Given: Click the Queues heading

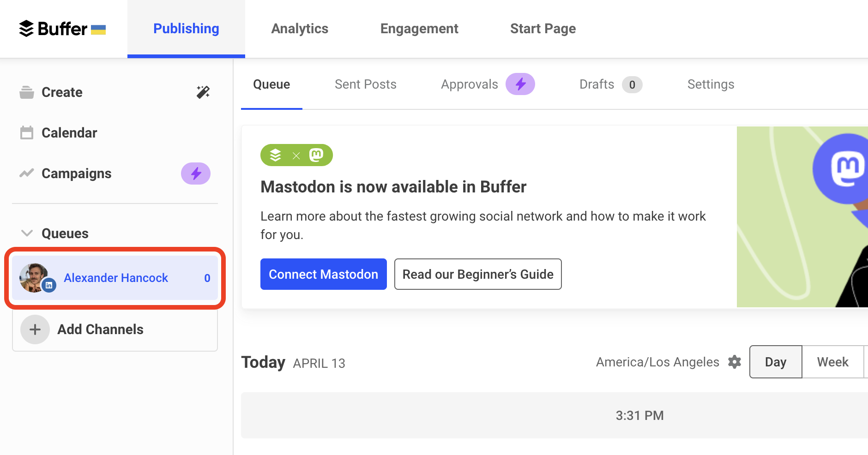Looking at the screenshot, I should coord(65,233).
